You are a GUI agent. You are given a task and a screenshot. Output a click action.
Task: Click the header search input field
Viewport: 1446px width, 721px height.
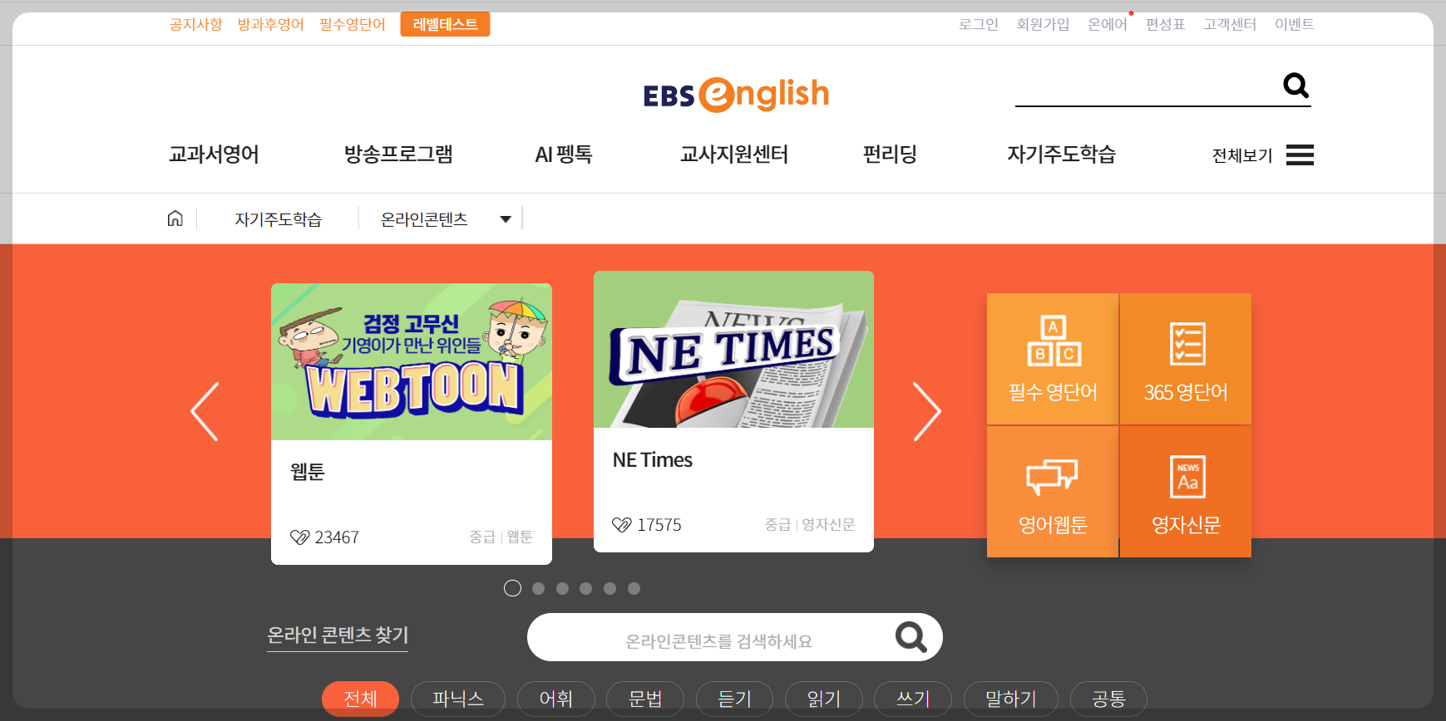1147,87
